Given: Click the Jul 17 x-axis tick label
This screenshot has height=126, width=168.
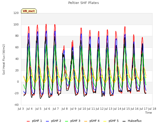Looking at the screenshot, I should (144, 109).
